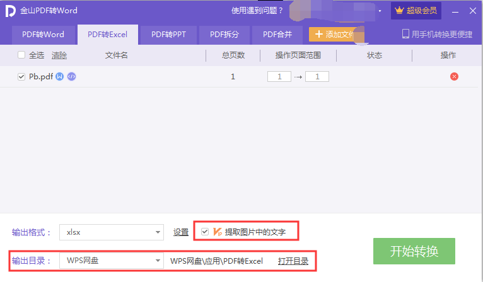Click the 添加文件 button
Viewport: 483px width, 282px height.
coord(336,34)
